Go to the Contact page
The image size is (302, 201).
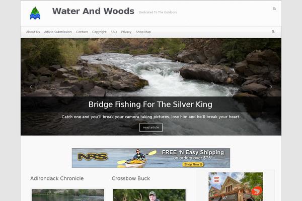(x=82, y=32)
